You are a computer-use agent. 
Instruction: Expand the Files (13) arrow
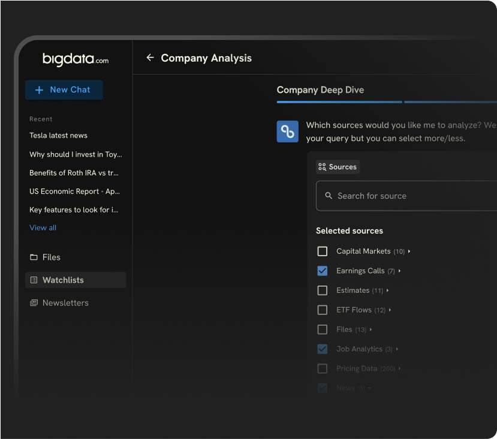coord(371,330)
